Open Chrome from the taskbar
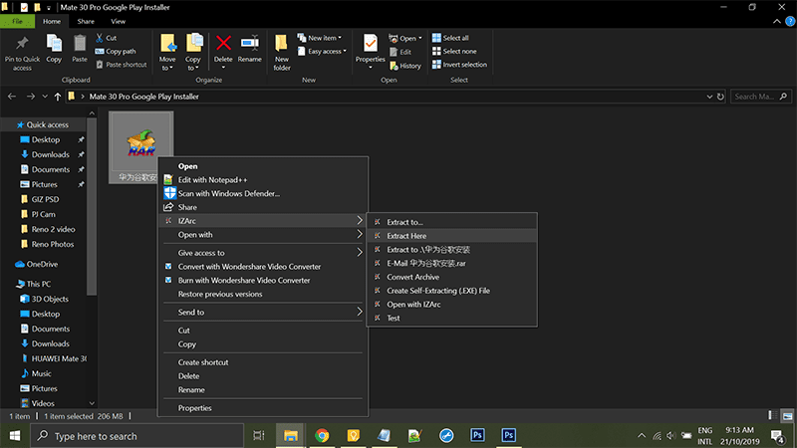Image resolution: width=797 pixels, height=448 pixels. pyautogui.click(x=322, y=435)
